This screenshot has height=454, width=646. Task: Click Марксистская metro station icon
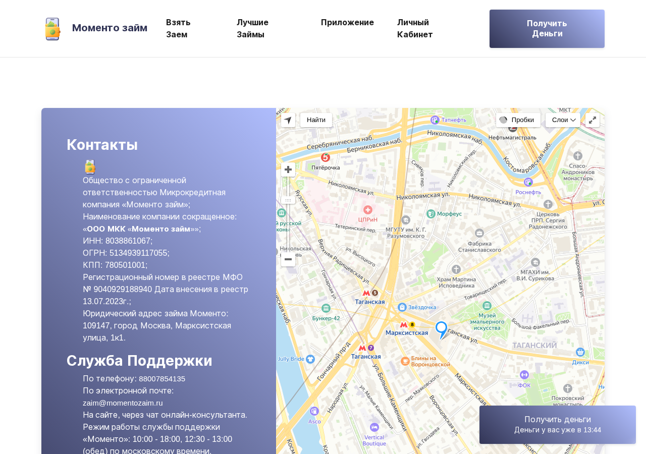pyautogui.click(x=407, y=325)
